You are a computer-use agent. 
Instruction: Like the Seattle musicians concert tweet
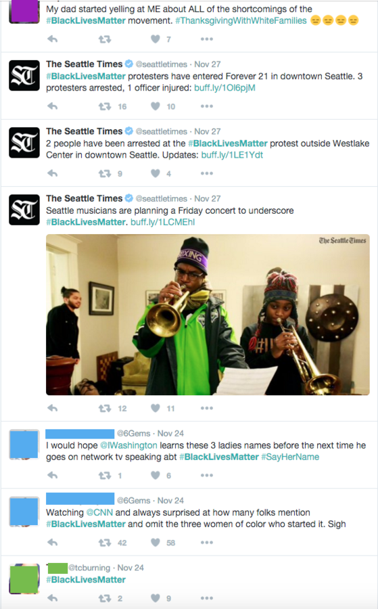[x=156, y=408]
